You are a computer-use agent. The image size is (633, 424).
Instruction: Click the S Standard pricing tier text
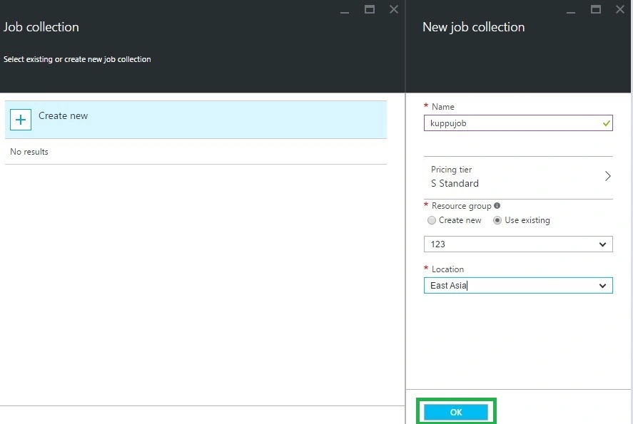[x=455, y=183]
